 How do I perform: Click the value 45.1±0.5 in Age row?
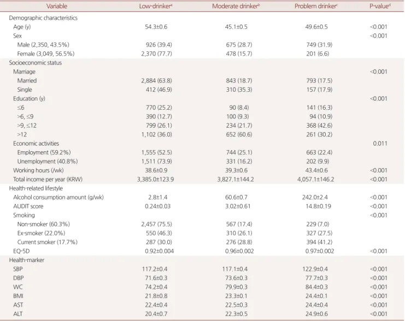pos(236,27)
